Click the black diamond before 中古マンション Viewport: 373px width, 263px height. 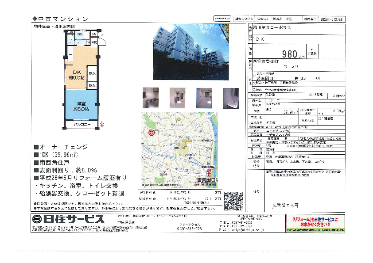35,19
